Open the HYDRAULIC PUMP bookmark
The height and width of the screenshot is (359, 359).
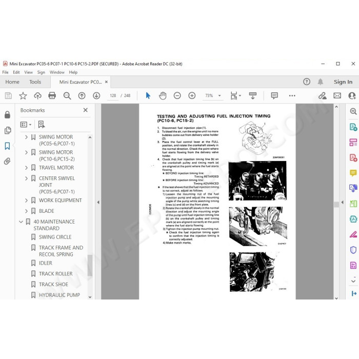pyautogui.click(x=59, y=295)
